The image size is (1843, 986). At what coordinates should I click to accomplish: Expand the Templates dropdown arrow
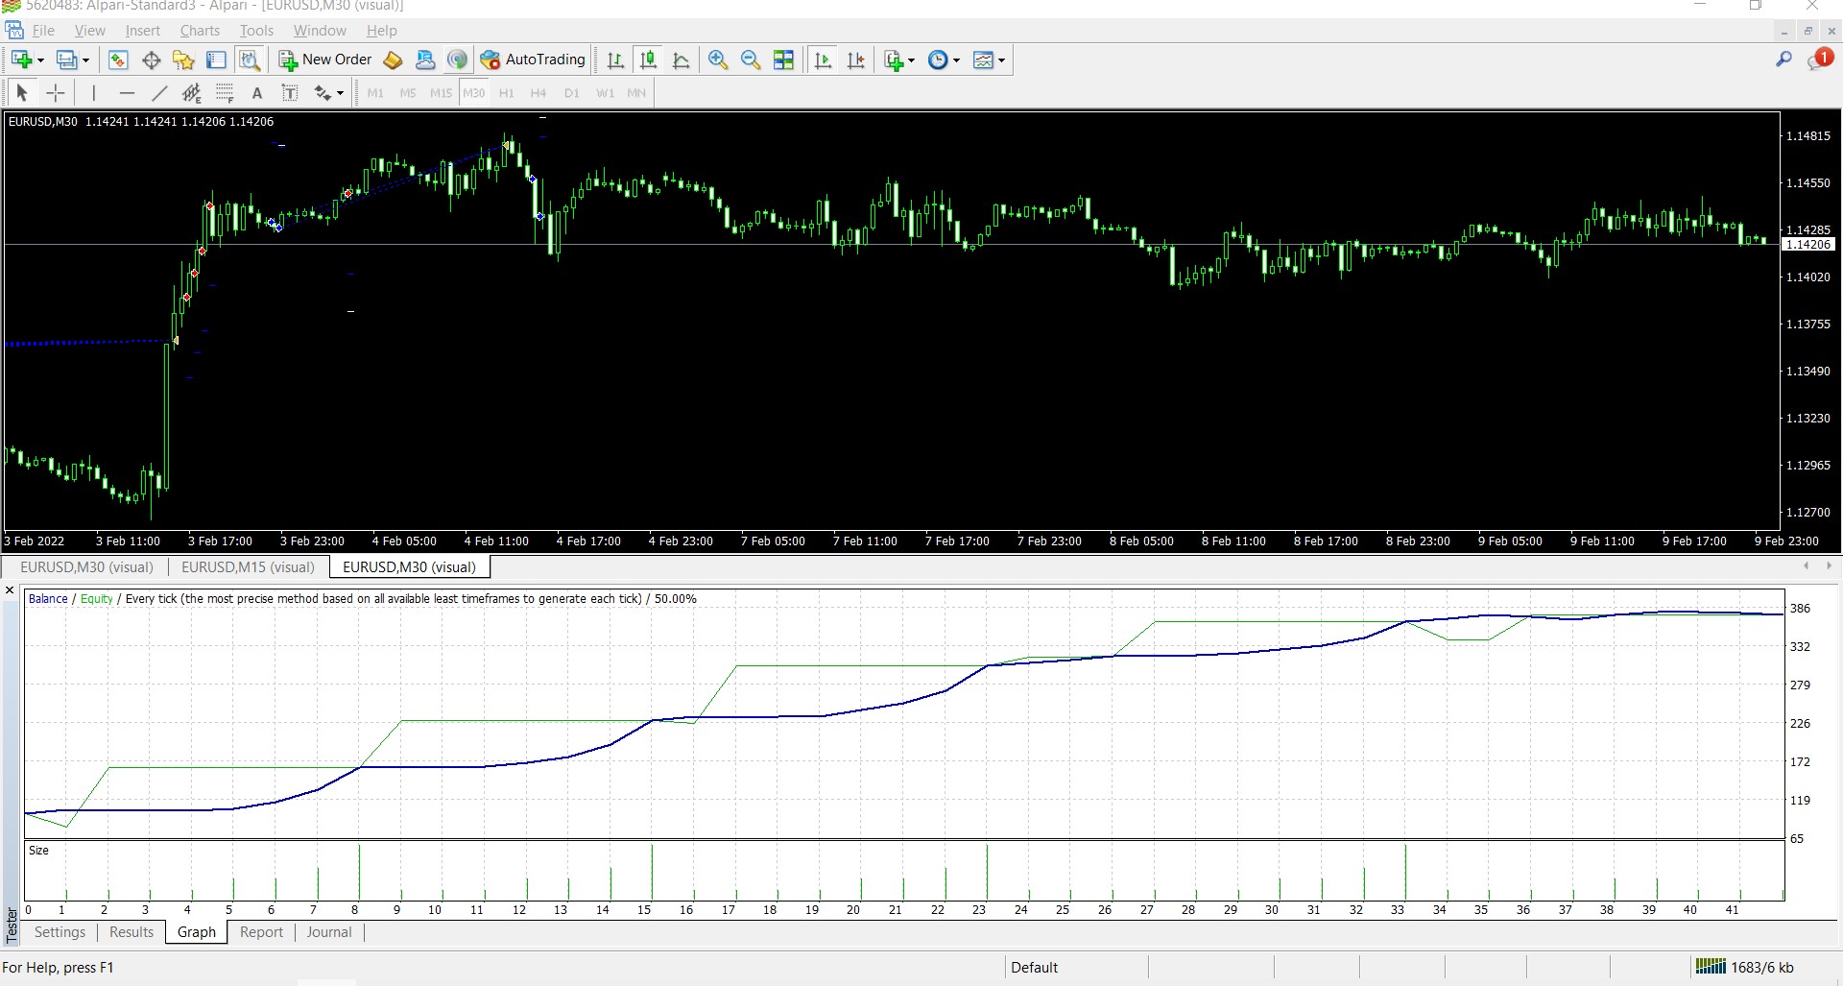click(1001, 60)
